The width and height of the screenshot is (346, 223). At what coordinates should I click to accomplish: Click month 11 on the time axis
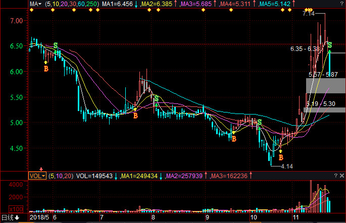[x=296, y=217]
